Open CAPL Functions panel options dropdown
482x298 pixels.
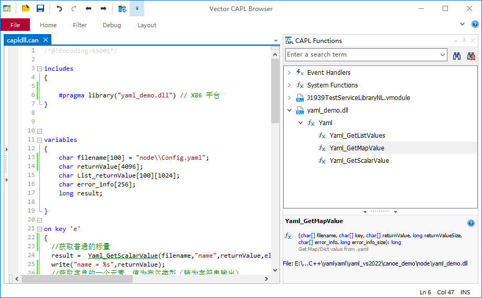456,41
